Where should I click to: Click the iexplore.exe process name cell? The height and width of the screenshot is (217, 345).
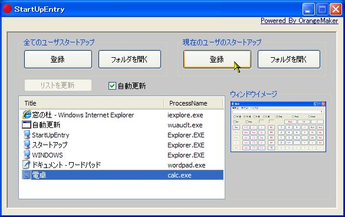click(x=185, y=115)
